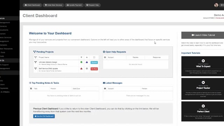Click Open Help Requests heading icon
224x126 pixels.
click(x=104, y=52)
